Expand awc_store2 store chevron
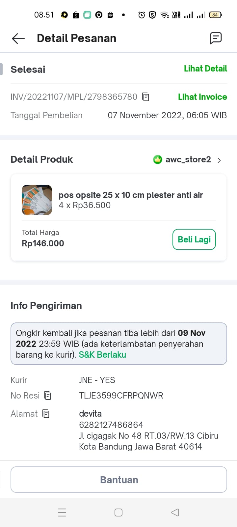Image resolution: width=237 pixels, height=527 pixels. pyautogui.click(x=219, y=160)
